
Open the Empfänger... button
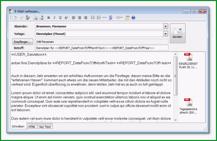pyautogui.click(x=23, y=42)
